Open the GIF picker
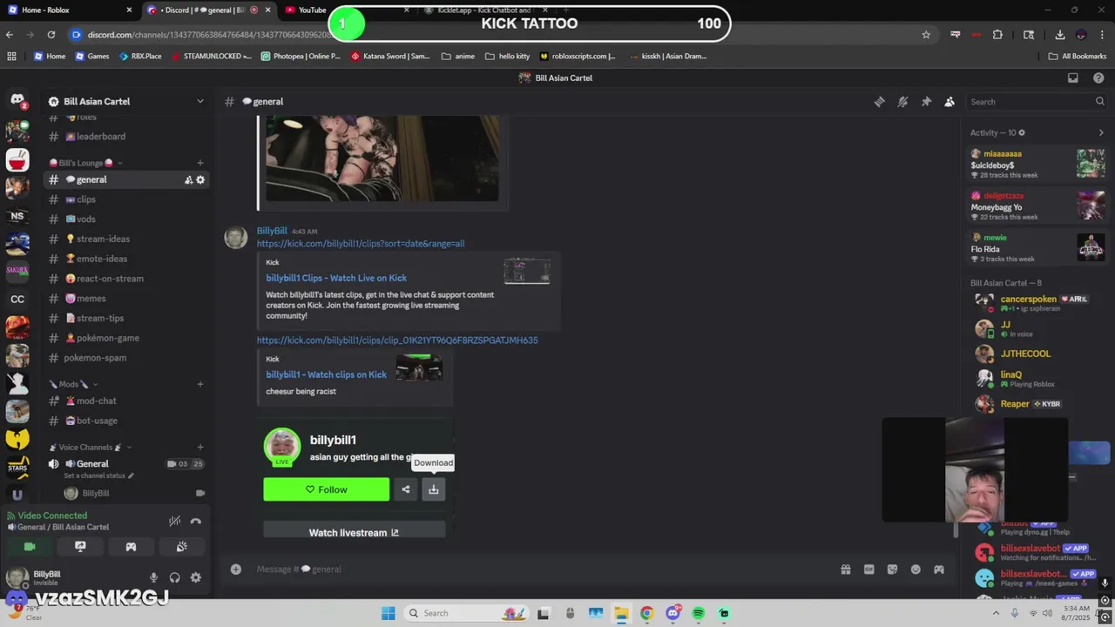The image size is (1115, 627). [x=868, y=570]
